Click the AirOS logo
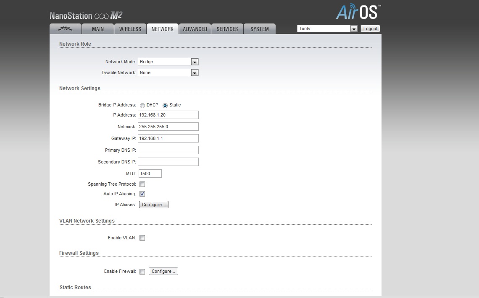 point(358,12)
